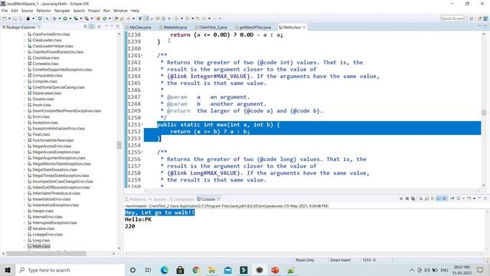Viewport: 490px width, 276px height.
Task: Open Microsoft Edge from the taskbar
Action: [165, 270]
